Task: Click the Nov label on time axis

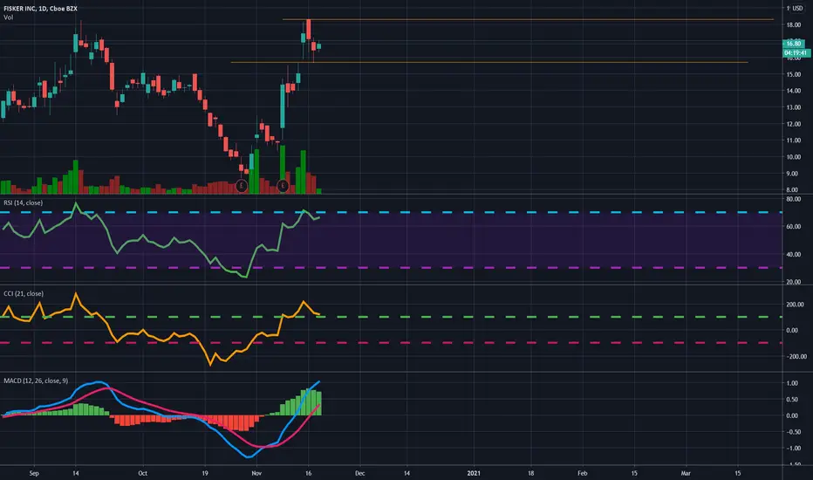Action: [256, 473]
